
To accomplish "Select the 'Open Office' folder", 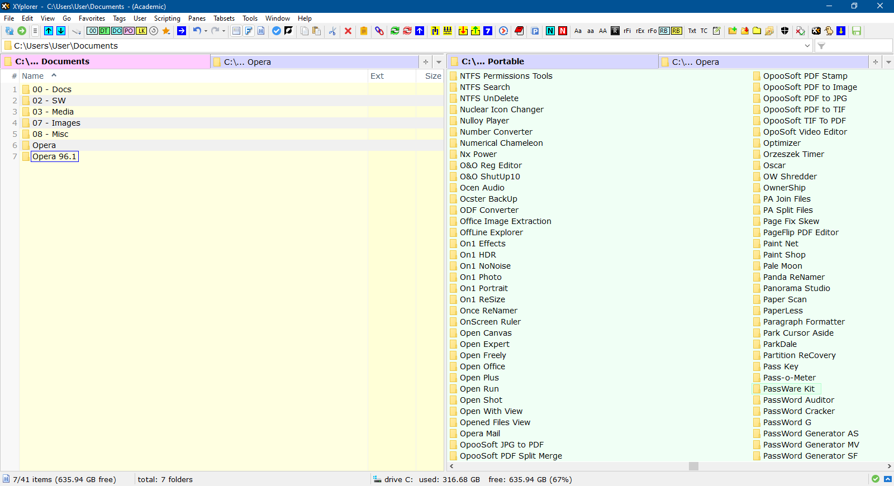I will tap(482, 366).
